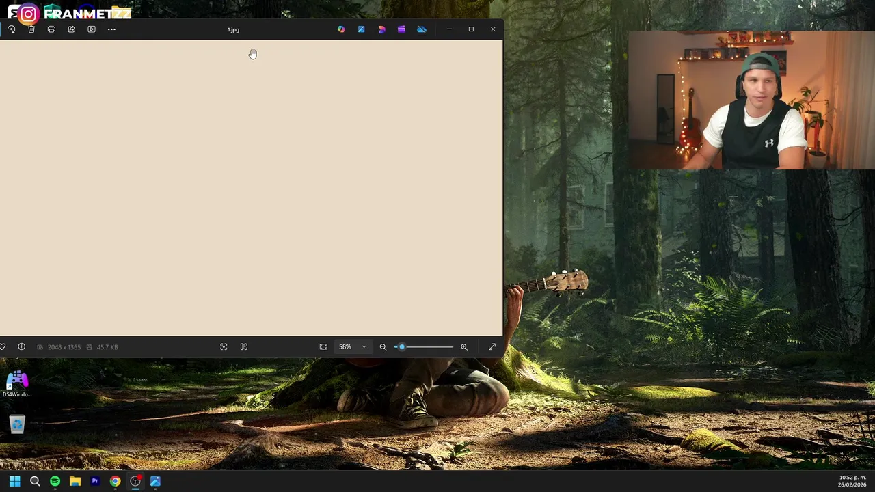Open Copilot from Photos title bar
875x492 pixels.
click(341, 29)
